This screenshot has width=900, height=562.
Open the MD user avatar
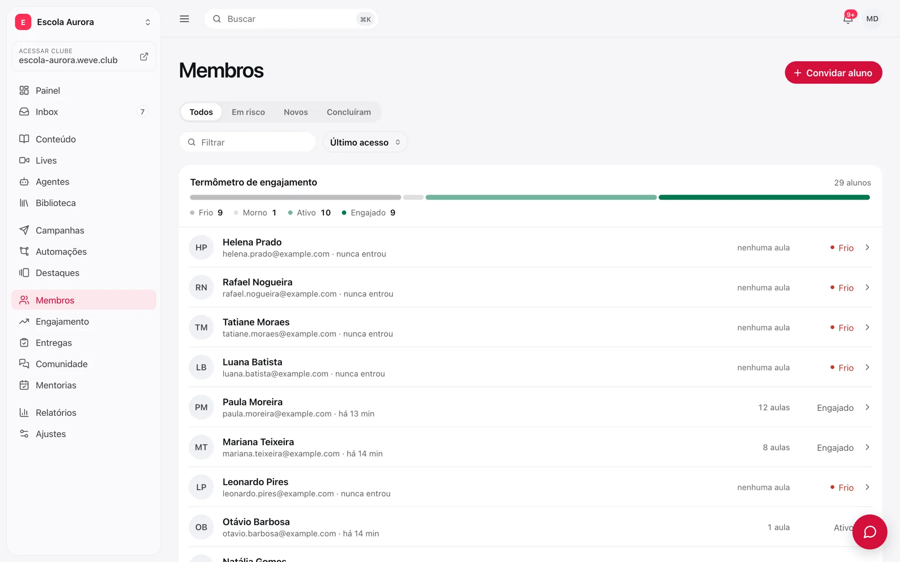coord(872,19)
